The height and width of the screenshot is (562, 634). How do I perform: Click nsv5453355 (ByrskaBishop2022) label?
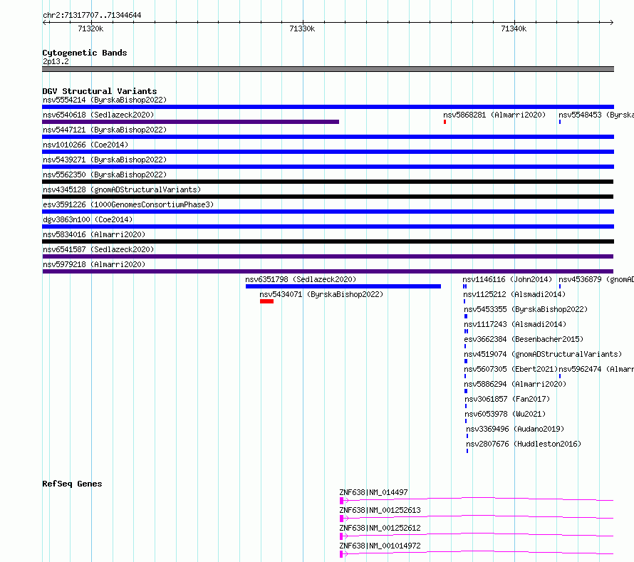(526, 309)
